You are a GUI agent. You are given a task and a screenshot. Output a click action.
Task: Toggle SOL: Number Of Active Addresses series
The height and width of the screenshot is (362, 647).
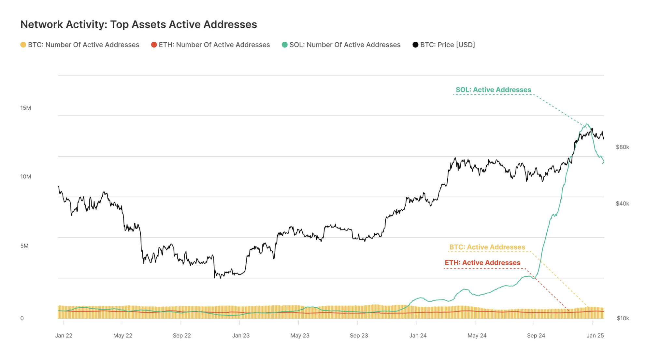345,45
